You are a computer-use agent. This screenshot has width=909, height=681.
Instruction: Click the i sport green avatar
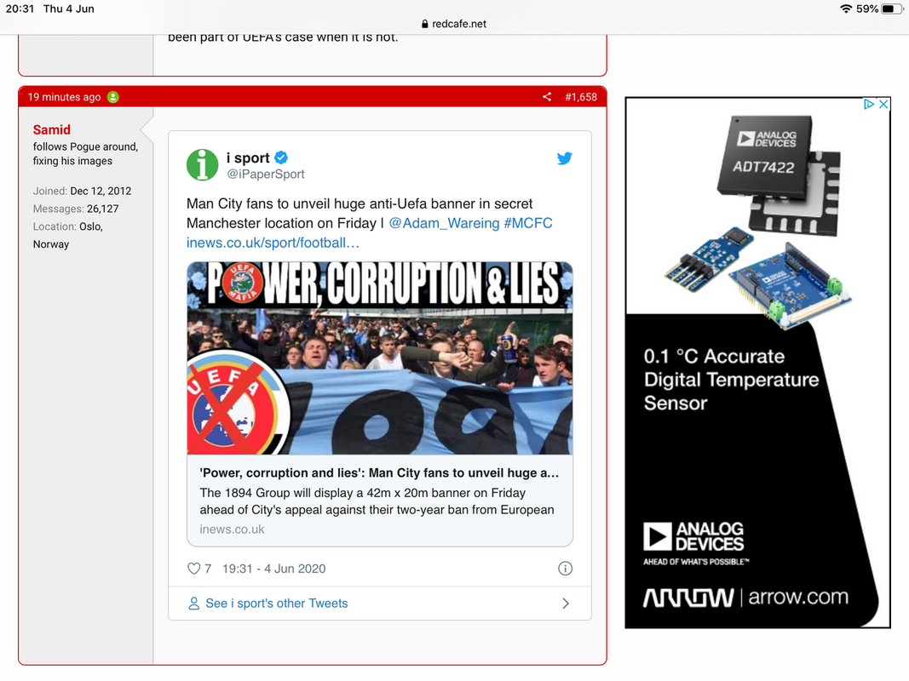(x=202, y=165)
